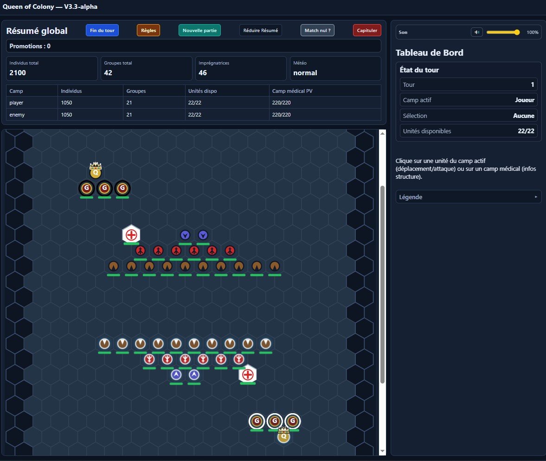This screenshot has height=461, width=546.
Task: Surrender using the Capituler button
Action: (367, 30)
